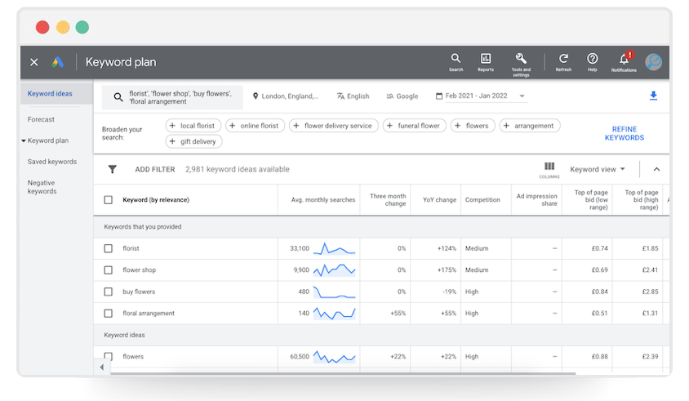
Task: Open Saved keywords in sidebar
Action: tap(51, 162)
